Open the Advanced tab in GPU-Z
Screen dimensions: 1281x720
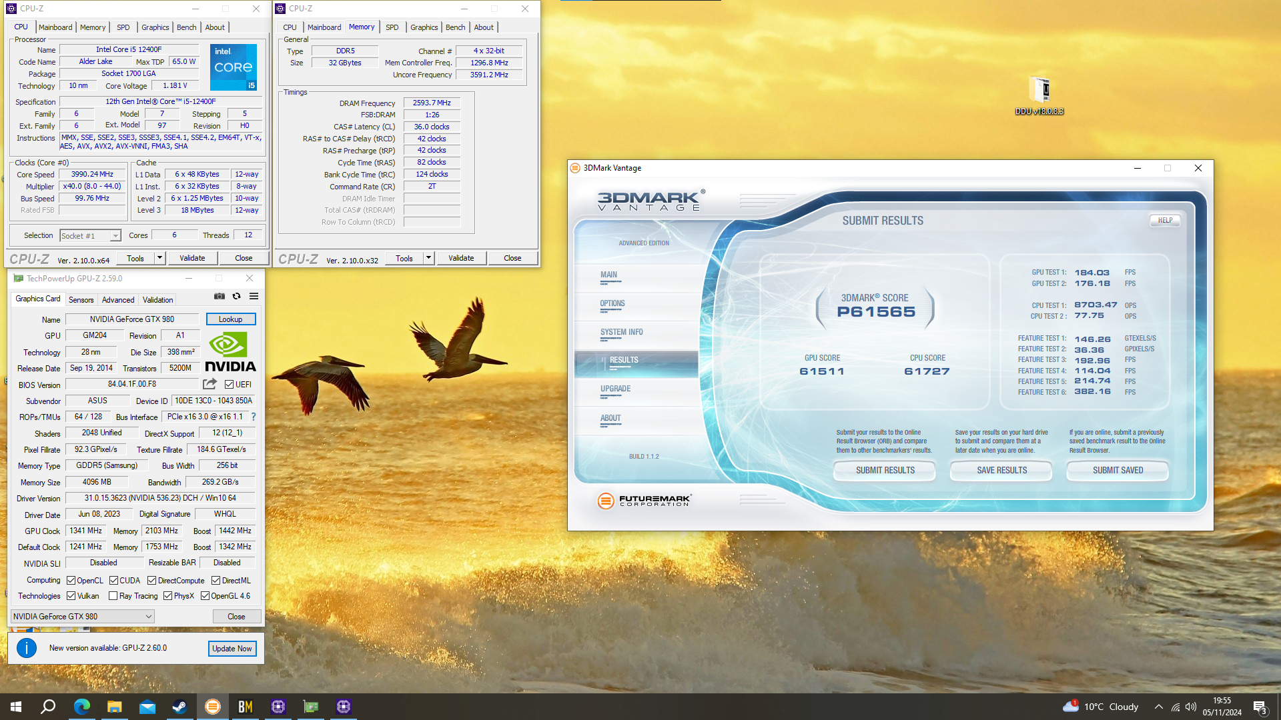118,300
